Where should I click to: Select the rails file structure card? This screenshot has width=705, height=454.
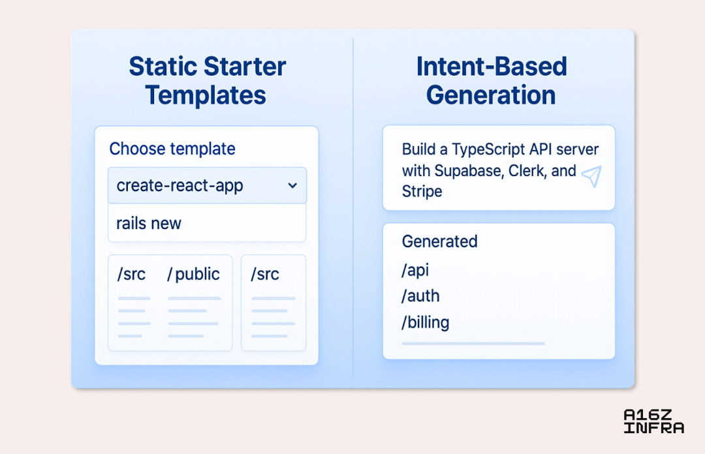tap(274, 303)
